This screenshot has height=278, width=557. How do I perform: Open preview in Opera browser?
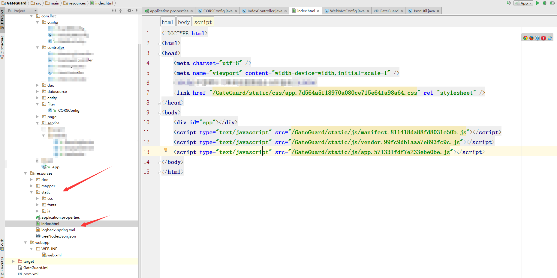point(543,38)
